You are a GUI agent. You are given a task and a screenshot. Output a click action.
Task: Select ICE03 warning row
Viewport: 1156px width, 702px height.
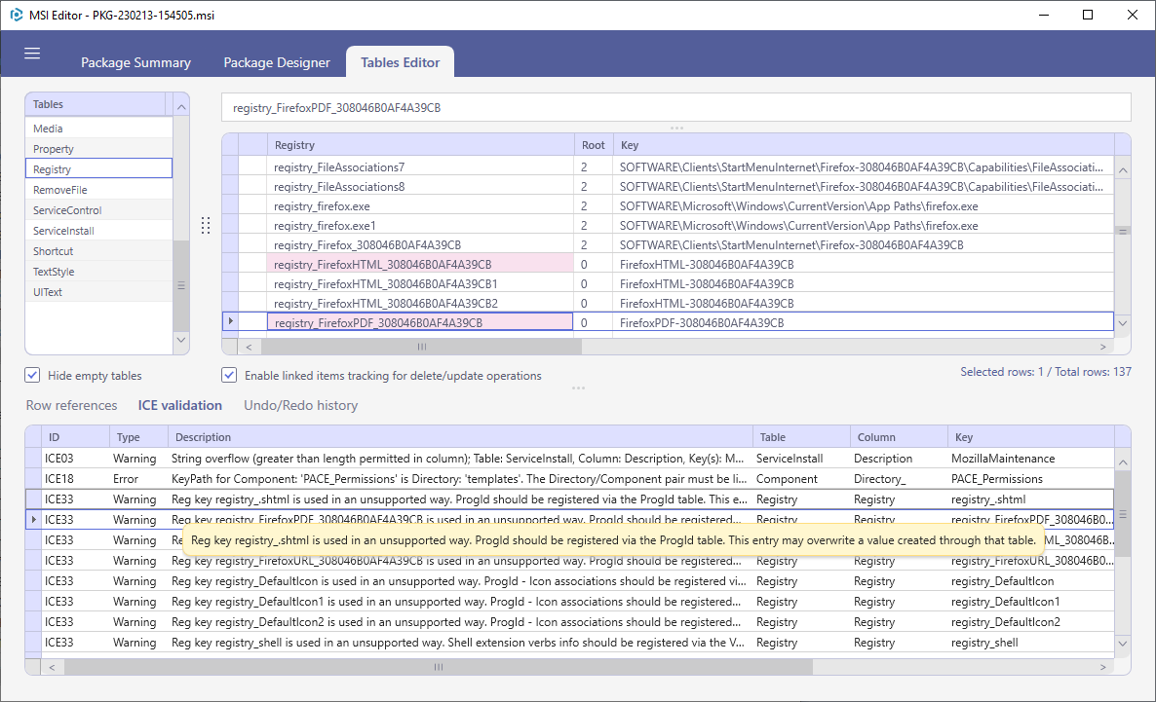click(569, 459)
